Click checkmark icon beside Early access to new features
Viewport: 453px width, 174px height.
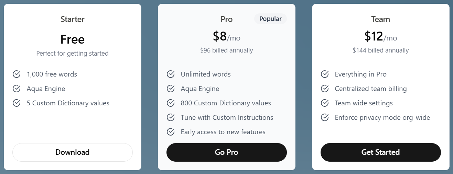[171, 132]
